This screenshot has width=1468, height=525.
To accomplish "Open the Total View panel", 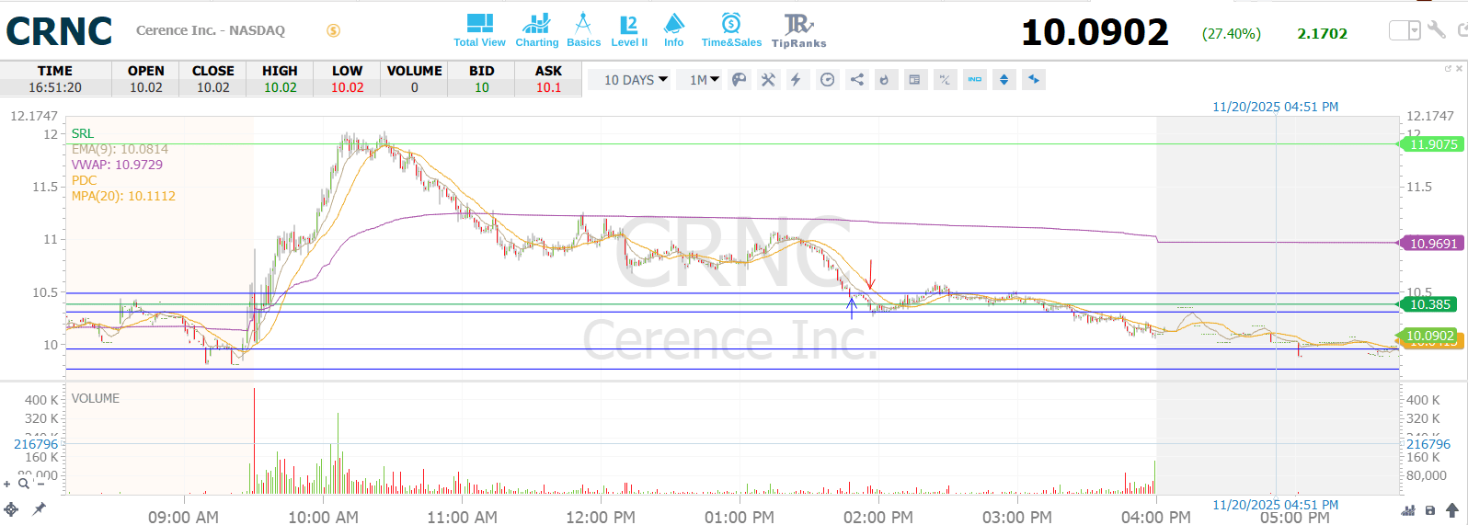I will [x=479, y=30].
